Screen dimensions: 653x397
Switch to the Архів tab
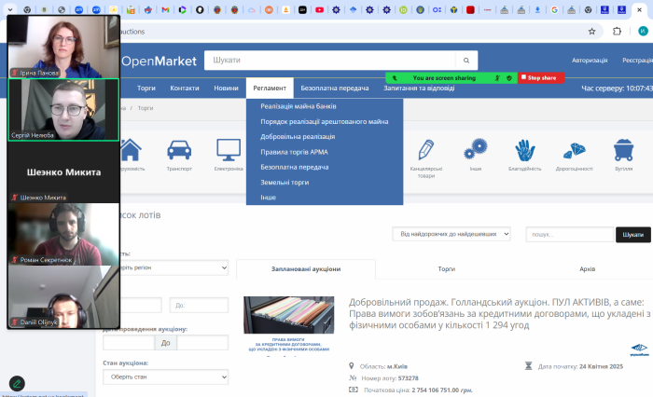tap(587, 268)
